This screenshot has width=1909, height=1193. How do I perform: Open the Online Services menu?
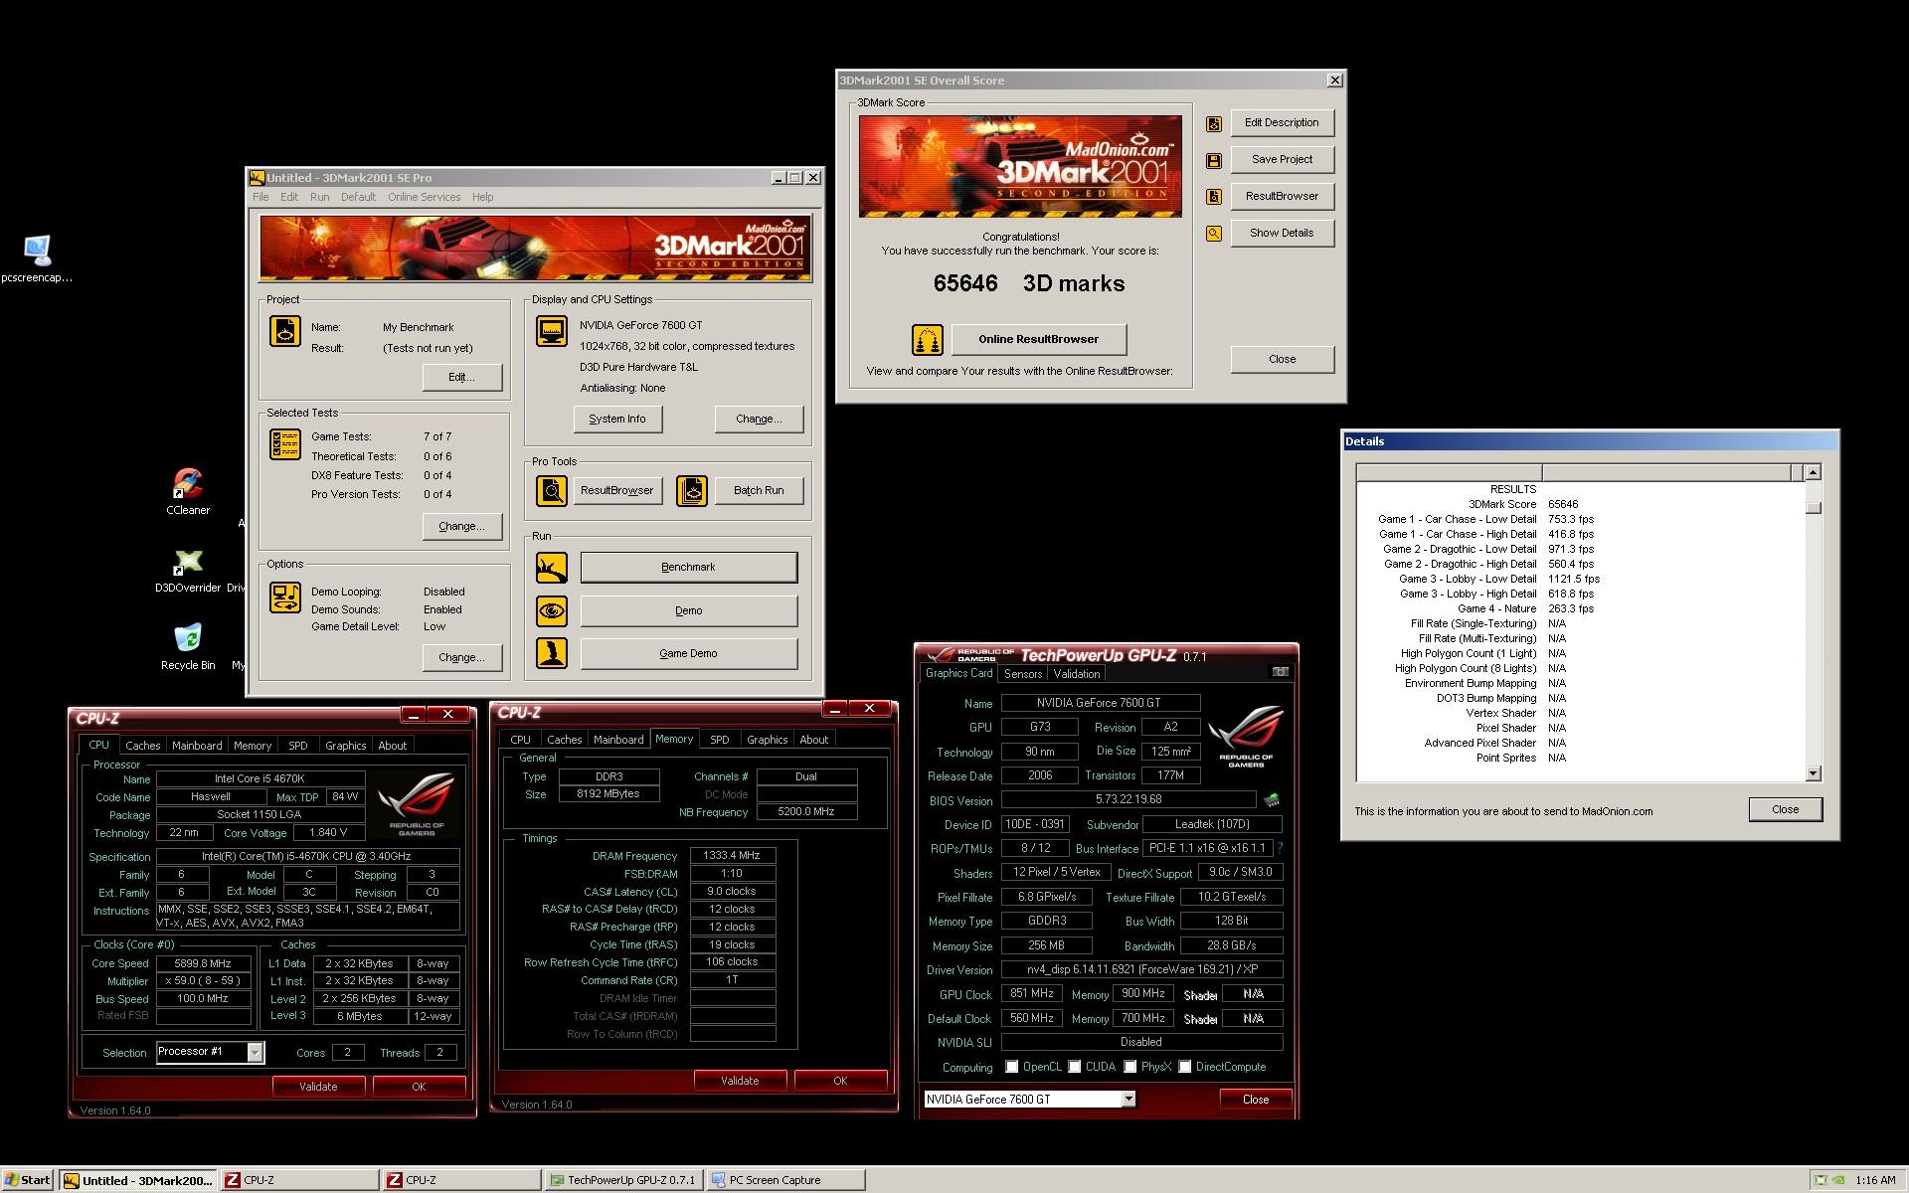coord(424,197)
